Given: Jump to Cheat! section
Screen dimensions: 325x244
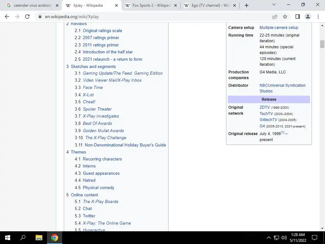Looking at the screenshot, I should 89,102.
